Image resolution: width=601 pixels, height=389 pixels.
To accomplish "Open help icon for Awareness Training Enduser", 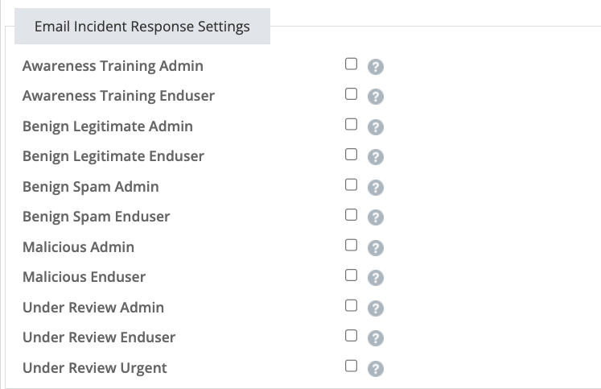I will pyautogui.click(x=376, y=97).
